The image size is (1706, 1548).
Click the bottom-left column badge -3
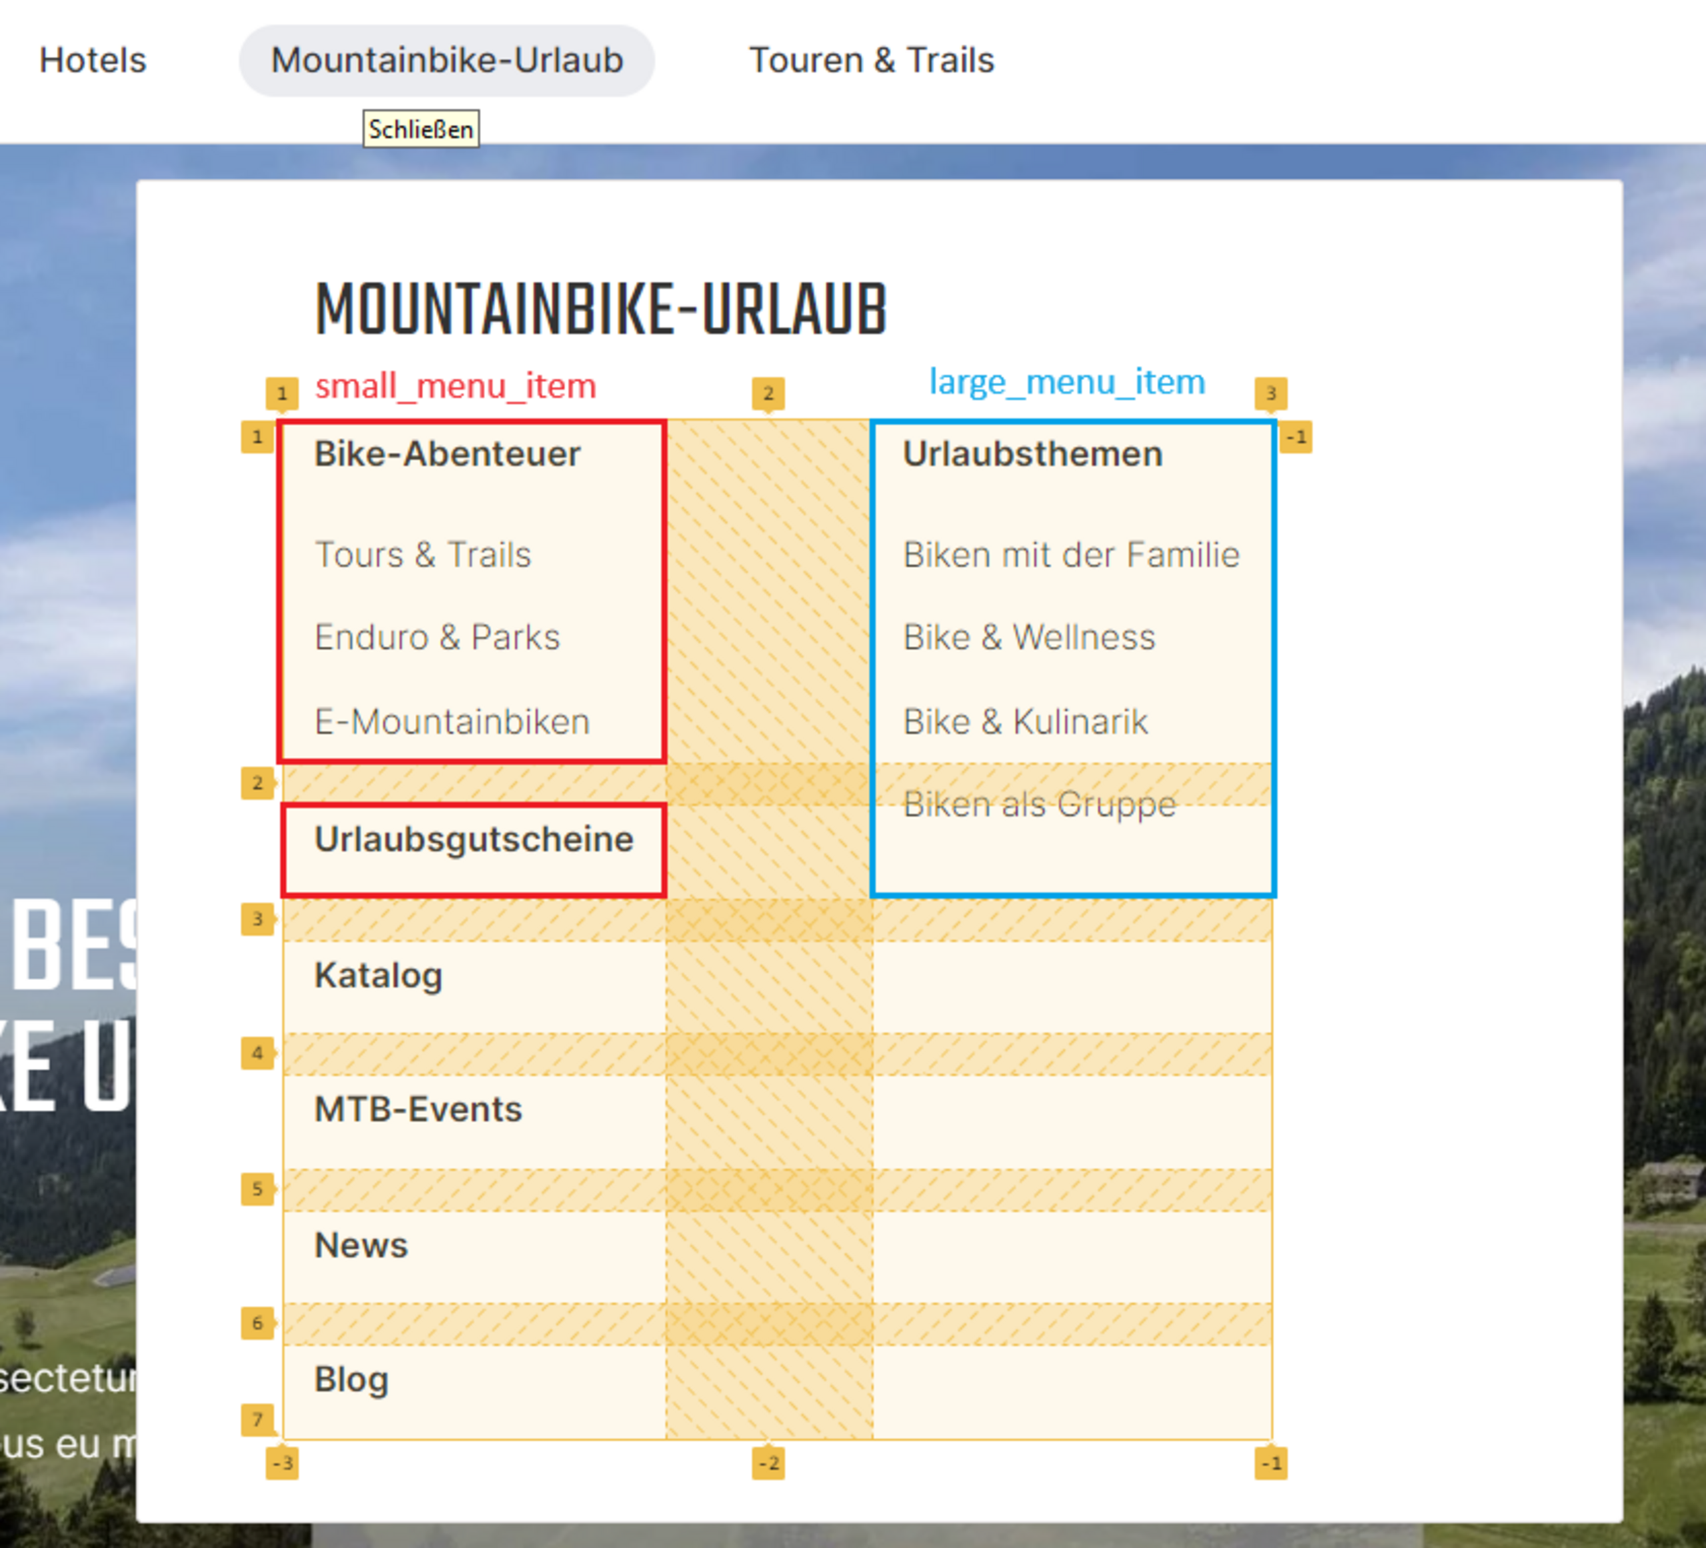point(282,1463)
